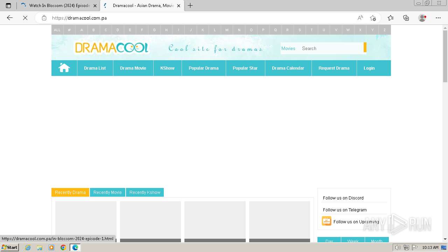
Task: Open Read aloud icon in address bar
Action: 360,18
